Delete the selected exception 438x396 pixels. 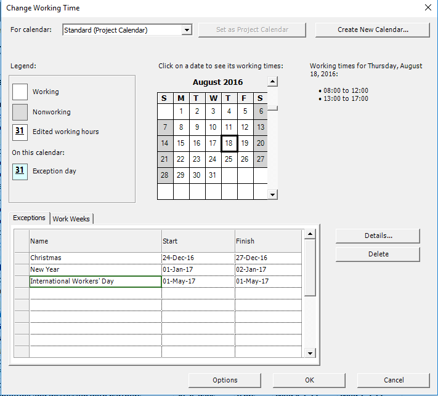click(x=378, y=254)
